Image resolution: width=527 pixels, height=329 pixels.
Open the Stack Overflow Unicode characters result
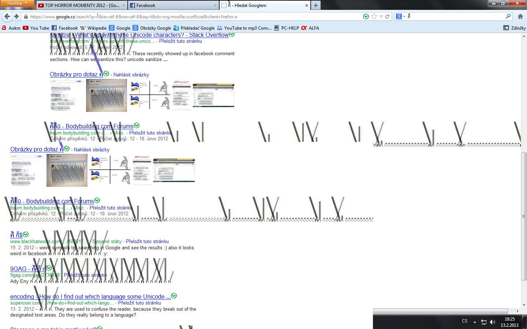tap(139, 35)
